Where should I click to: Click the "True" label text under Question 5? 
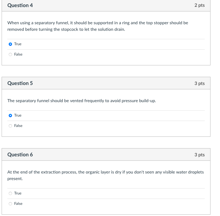tap(18, 115)
